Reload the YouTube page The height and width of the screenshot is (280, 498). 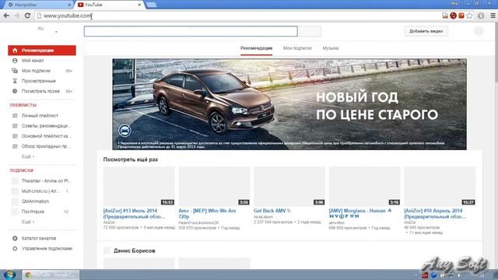coord(28,16)
